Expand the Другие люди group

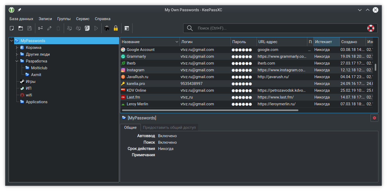tap(17, 54)
